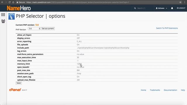This screenshot has width=187, height=105.
Task: Edit memory_limit value 128M
Action: [79, 64]
